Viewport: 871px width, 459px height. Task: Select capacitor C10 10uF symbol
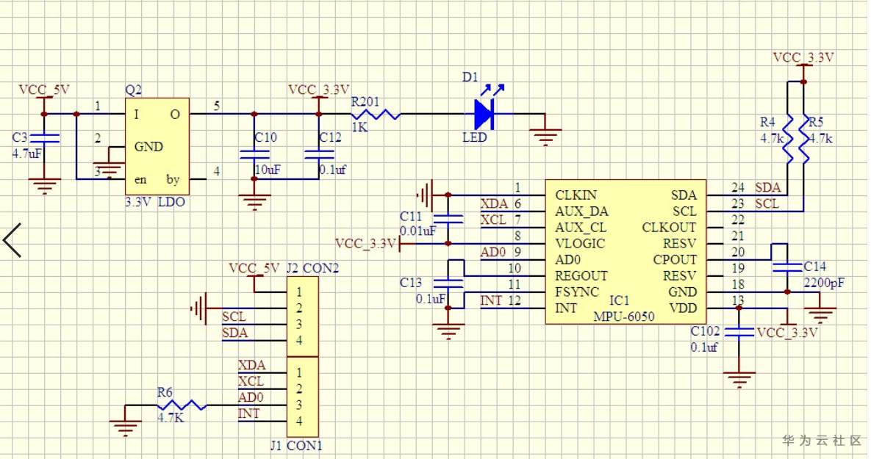tap(254, 154)
